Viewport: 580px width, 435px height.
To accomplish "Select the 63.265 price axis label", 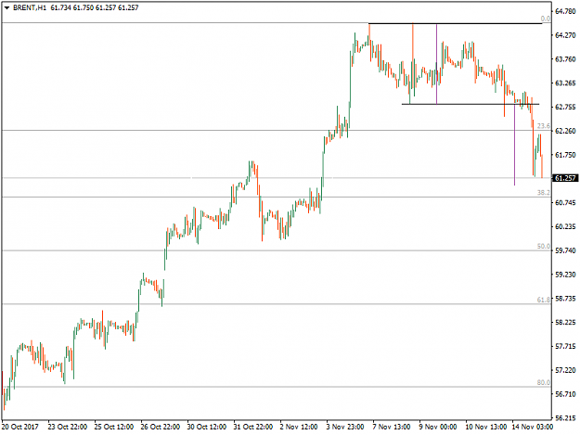I will coord(565,83).
